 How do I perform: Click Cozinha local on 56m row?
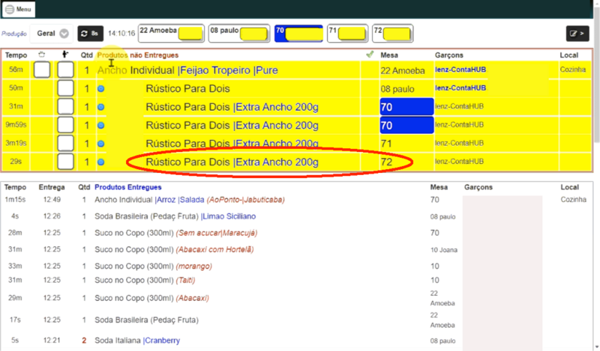[573, 70]
